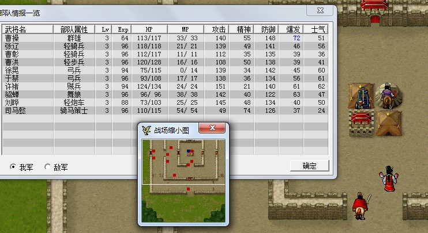Click 舞娘 unit type cell
The width and height of the screenshot is (428, 233).
74,94
